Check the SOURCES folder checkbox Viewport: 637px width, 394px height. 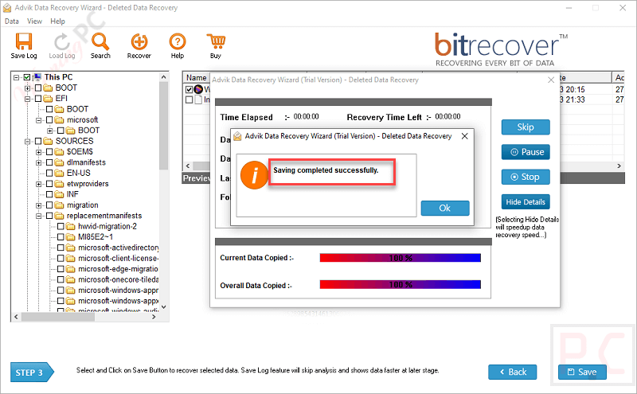[38, 141]
